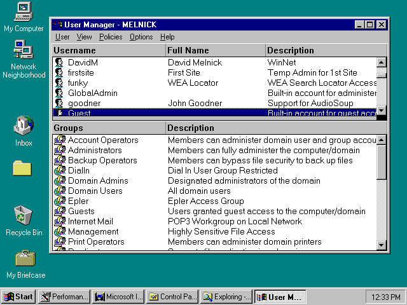The height and width of the screenshot is (305, 407).
Task: Click the taskbar clock showing 12:33 PM
Action: pos(385,297)
